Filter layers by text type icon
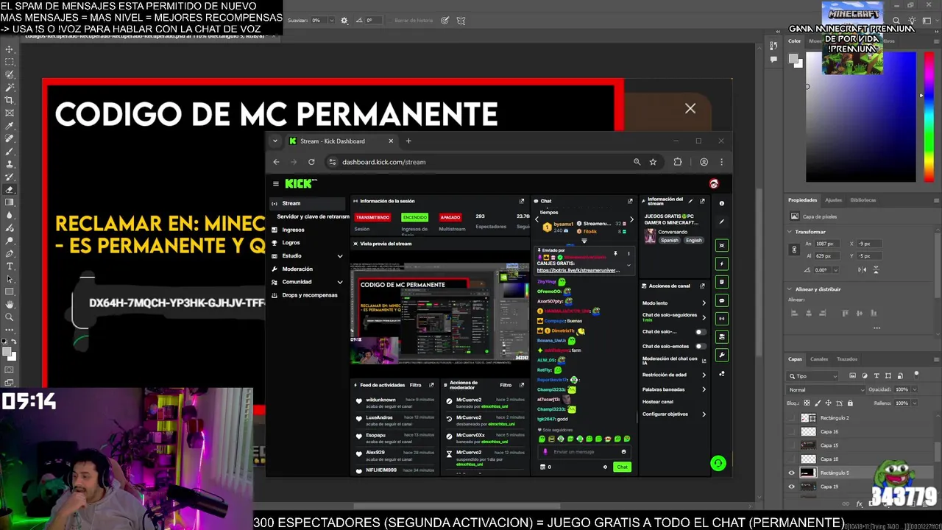 [x=877, y=376]
